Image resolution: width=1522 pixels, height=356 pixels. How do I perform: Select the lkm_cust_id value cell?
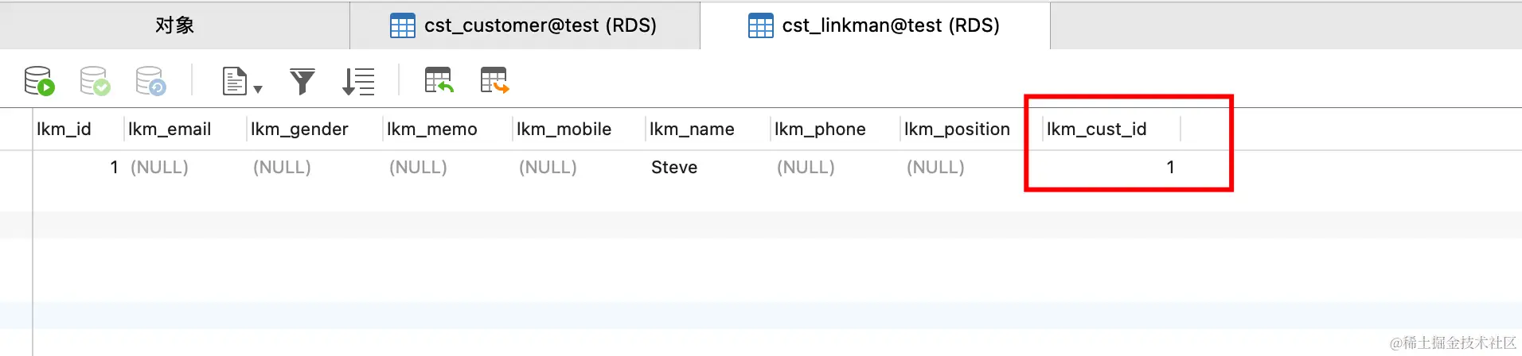pos(1112,167)
